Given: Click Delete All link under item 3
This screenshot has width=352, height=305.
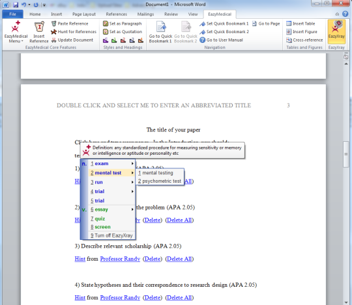Looking at the screenshot, I should click(179, 259).
